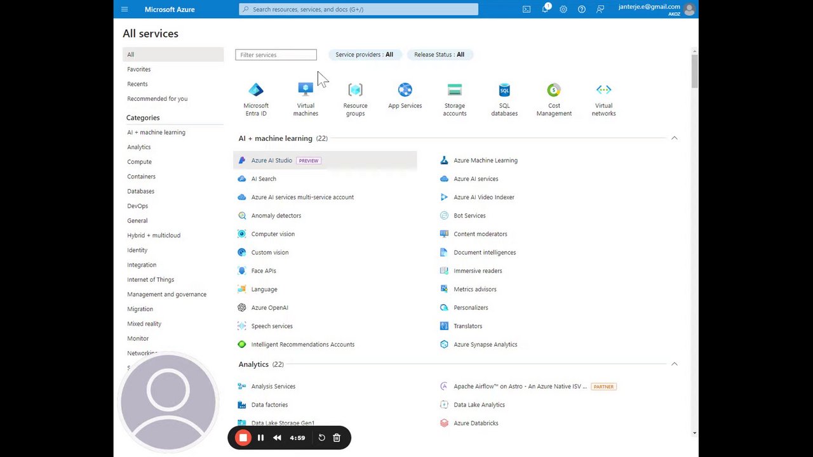Open Azure Machine Learning
The image size is (813, 457).
[x=485, y=161]
